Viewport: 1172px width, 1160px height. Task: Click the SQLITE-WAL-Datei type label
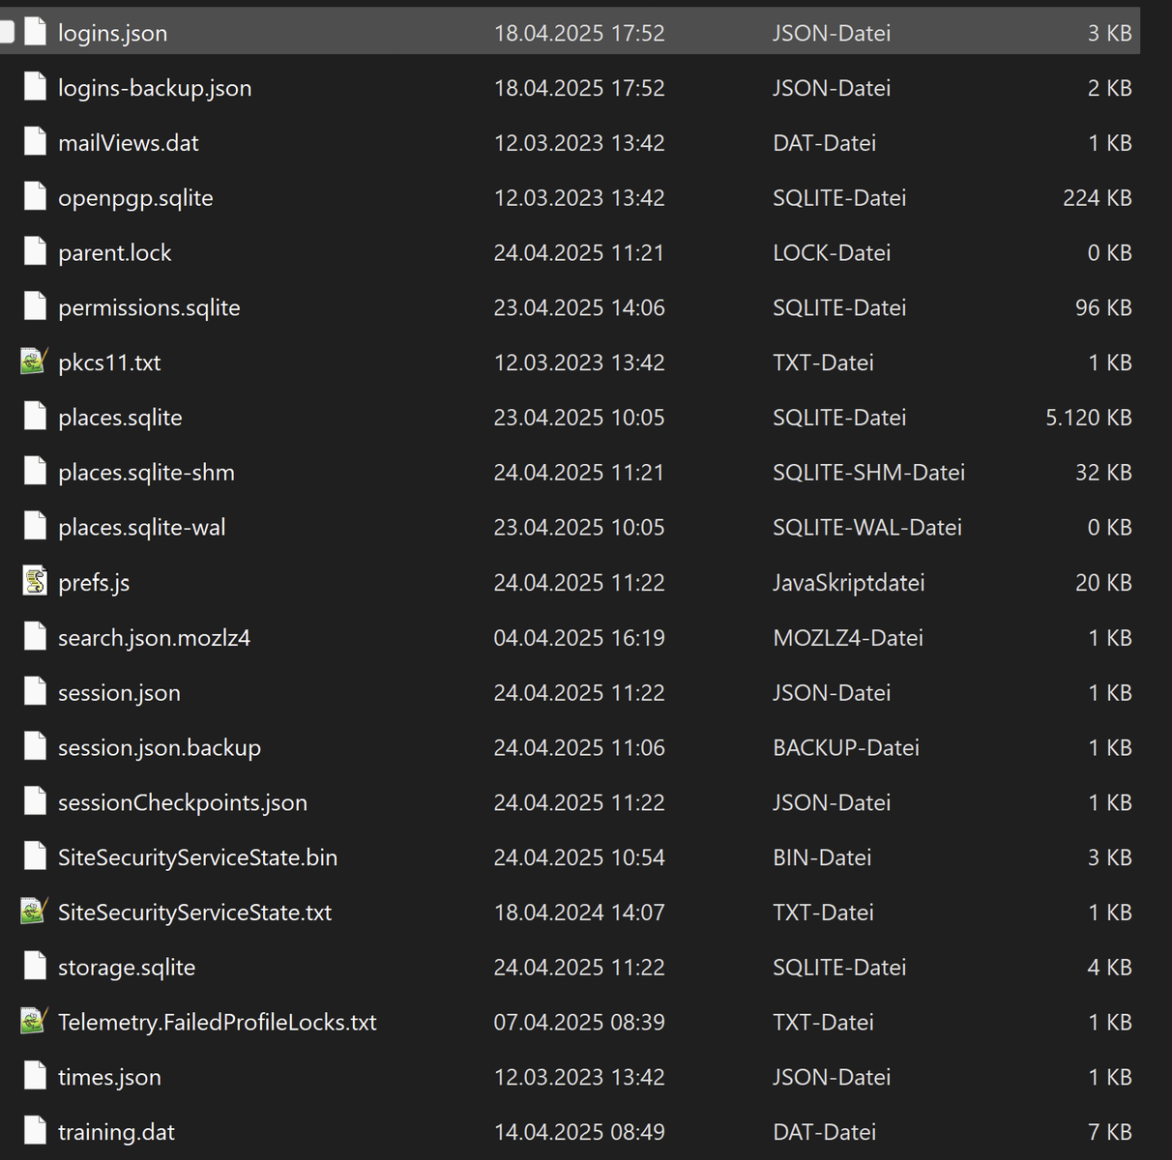click(867, 527)
